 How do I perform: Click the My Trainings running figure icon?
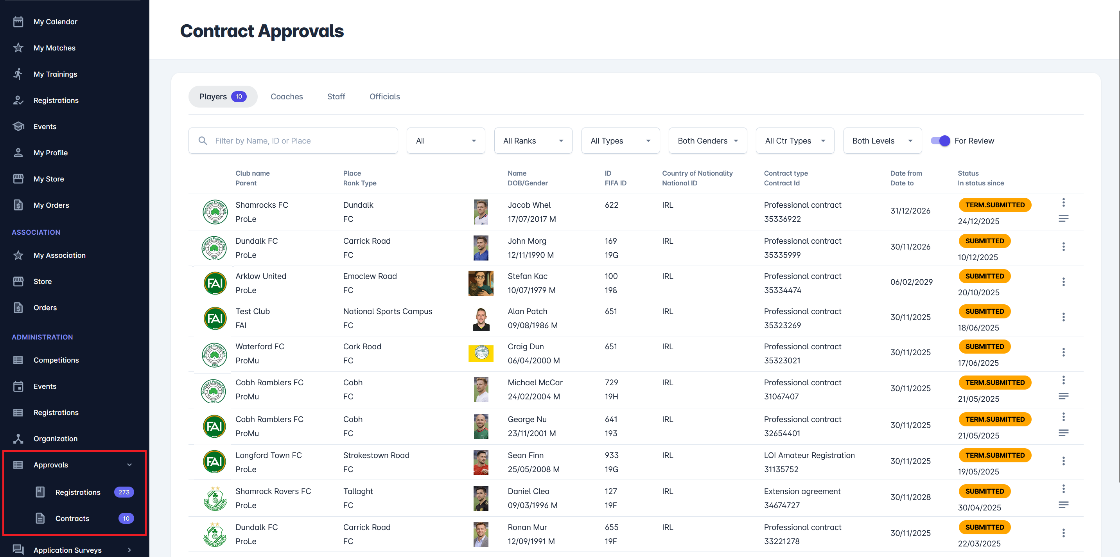click(18, 74)
